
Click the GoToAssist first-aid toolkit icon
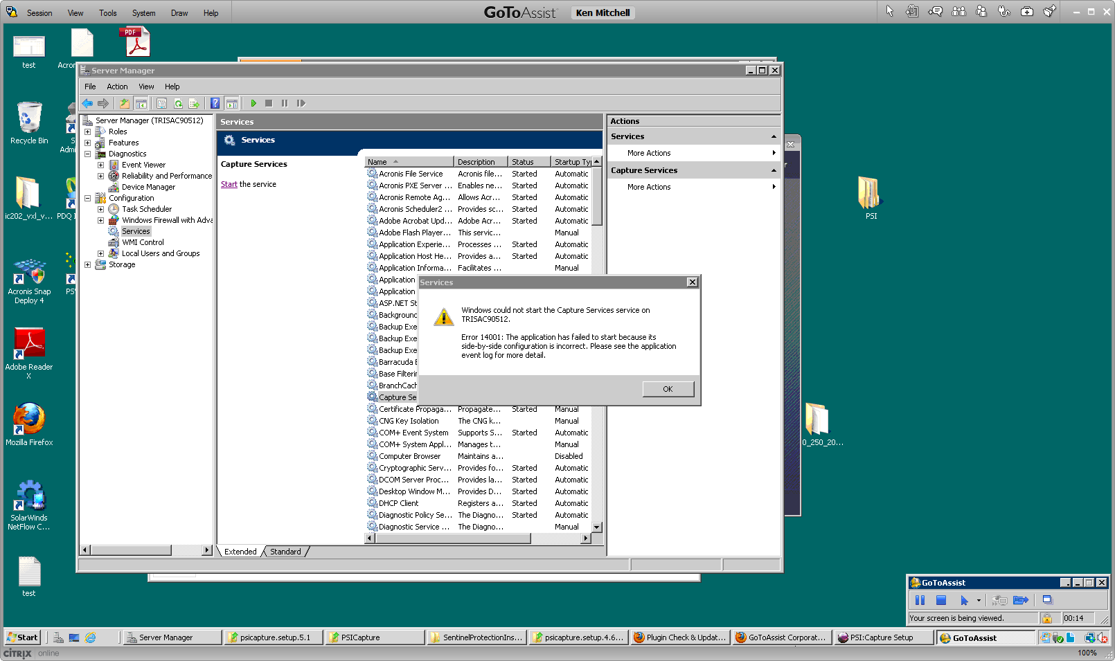pos(1027,11)
